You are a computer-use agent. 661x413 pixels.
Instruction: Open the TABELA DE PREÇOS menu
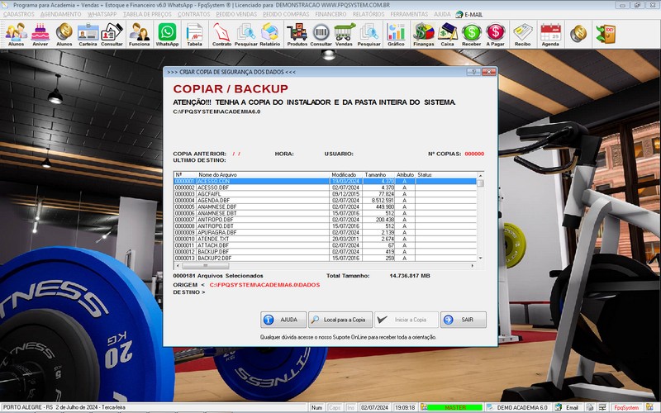tap(147, 14)
